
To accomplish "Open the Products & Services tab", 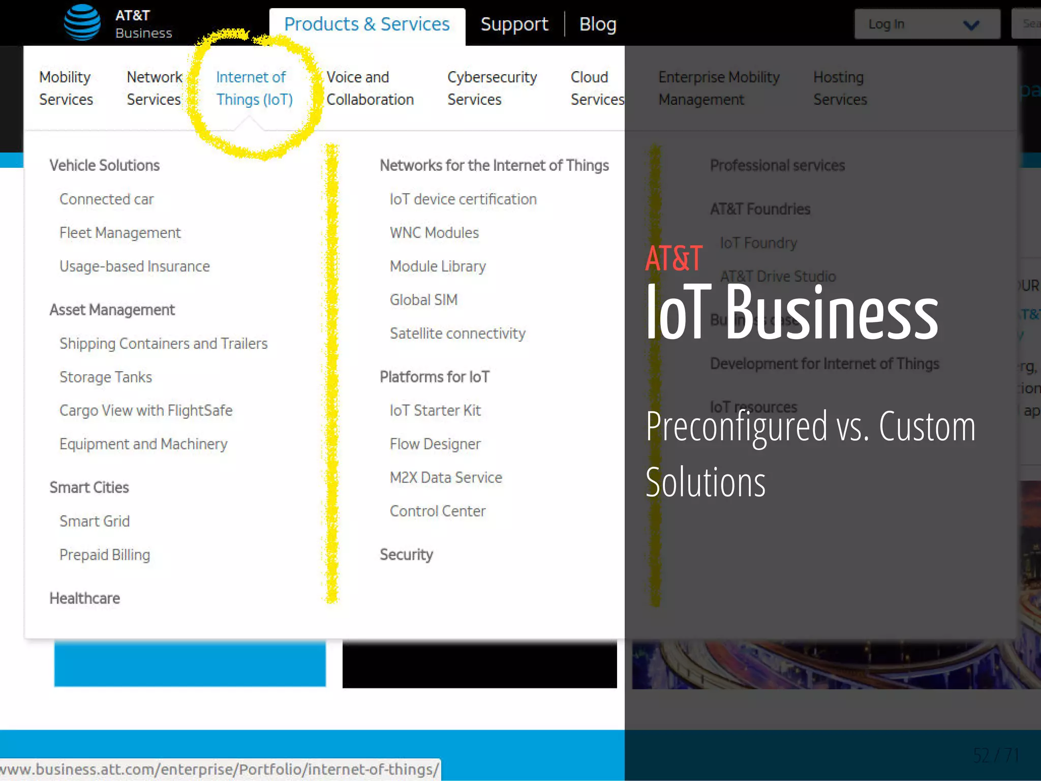I will [x=367, y=24].
